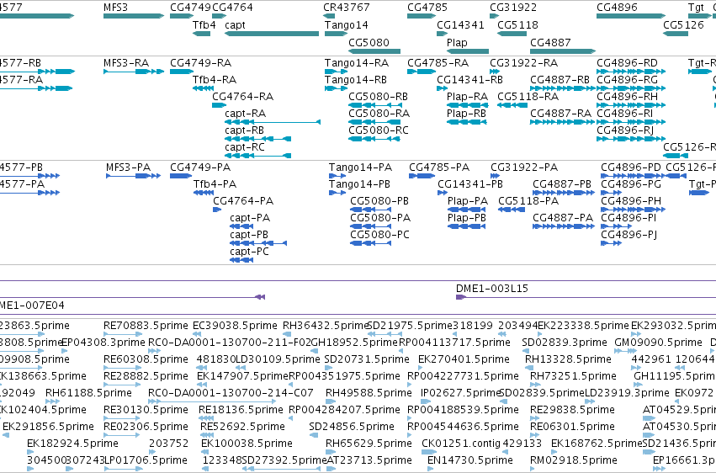This screenshot has width=716, height=473.
Task: Click the Tango14-RA transcript label
Action: pos(356,62)
